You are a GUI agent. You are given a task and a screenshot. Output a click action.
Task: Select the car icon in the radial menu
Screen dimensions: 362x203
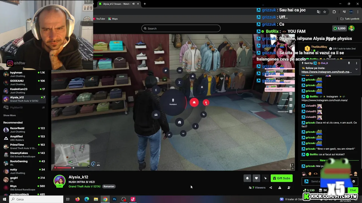pyautogui.click(x=156, y=115)
